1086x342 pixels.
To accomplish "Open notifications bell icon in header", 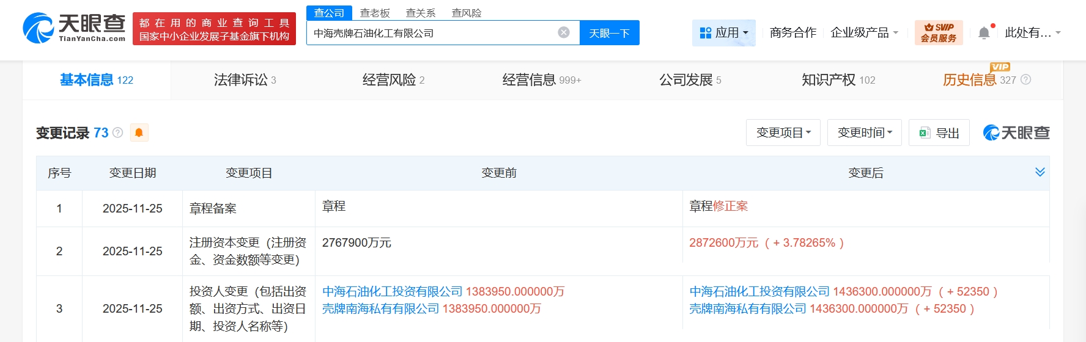I will [984, 33].
